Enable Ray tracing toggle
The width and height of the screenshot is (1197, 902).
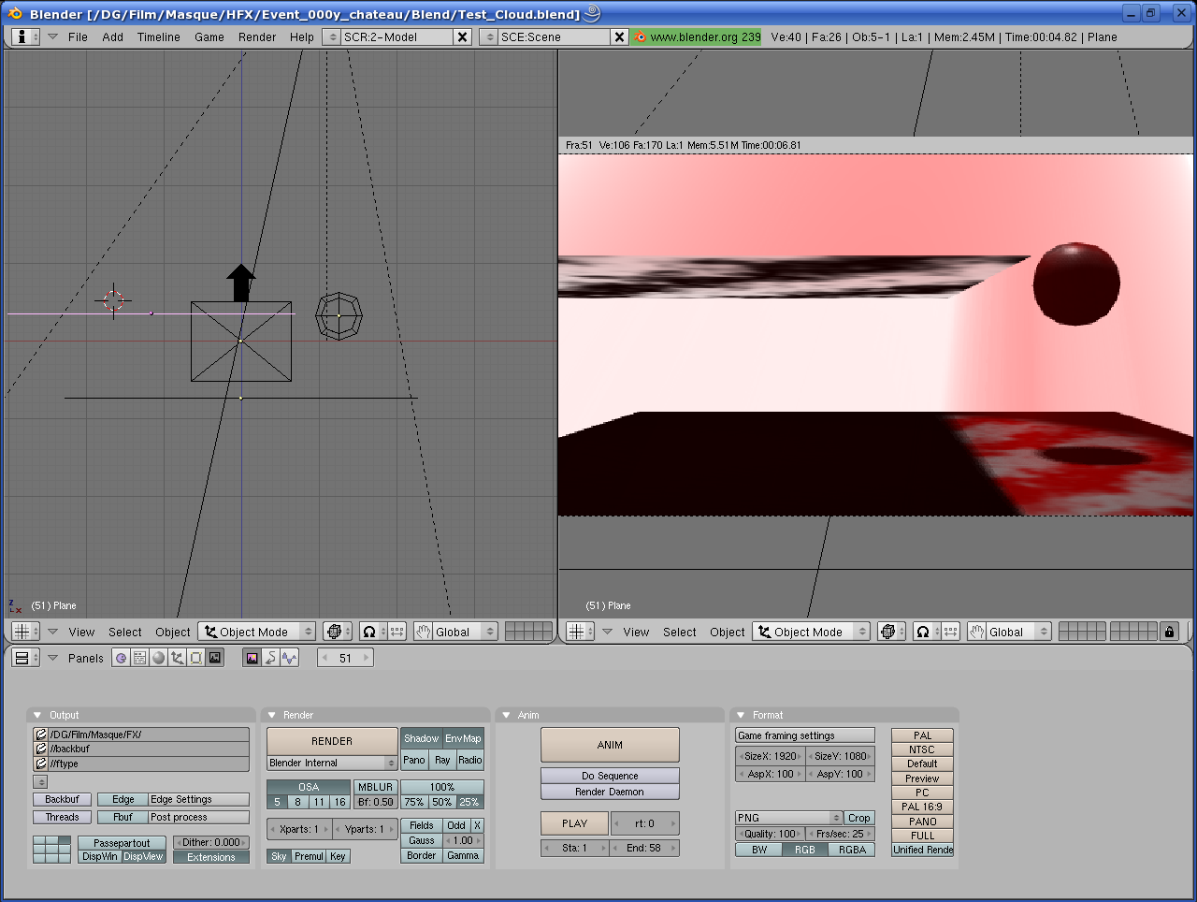click(x=442, y=760)
